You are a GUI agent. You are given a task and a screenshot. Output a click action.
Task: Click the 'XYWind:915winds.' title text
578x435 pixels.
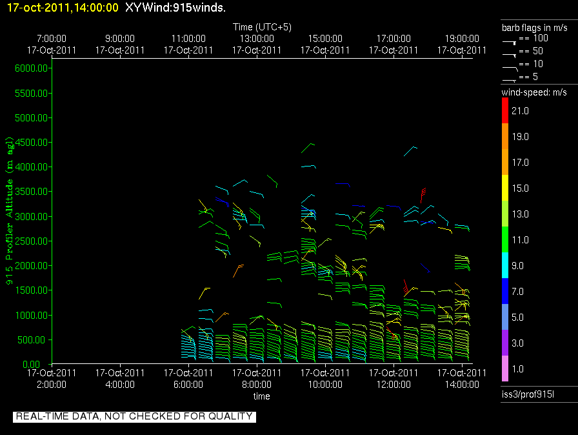pos(175,7)
